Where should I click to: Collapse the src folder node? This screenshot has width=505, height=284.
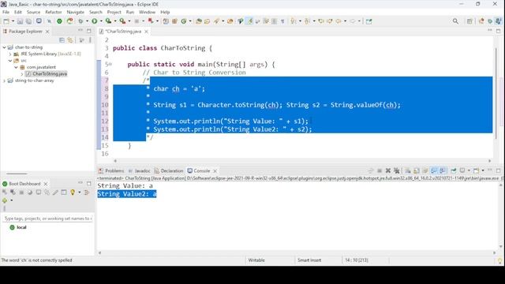pyautogui.click(x=10, y=61)
